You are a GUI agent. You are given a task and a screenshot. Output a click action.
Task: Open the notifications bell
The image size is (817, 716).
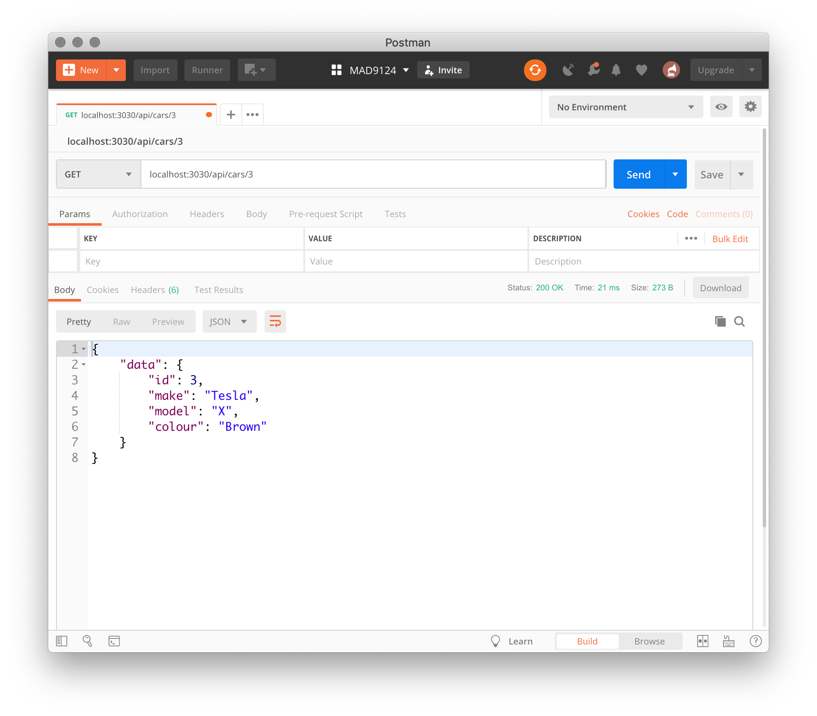616,70
